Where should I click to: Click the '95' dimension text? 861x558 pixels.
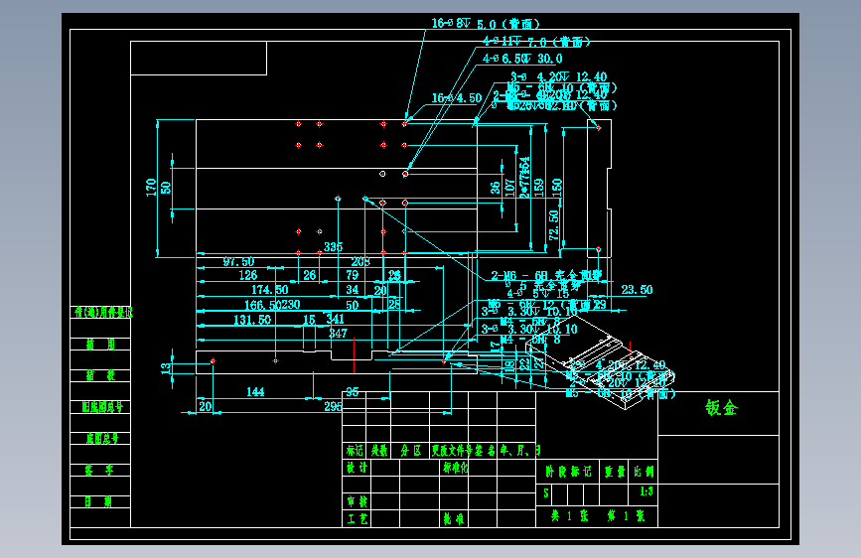(353, 391)
